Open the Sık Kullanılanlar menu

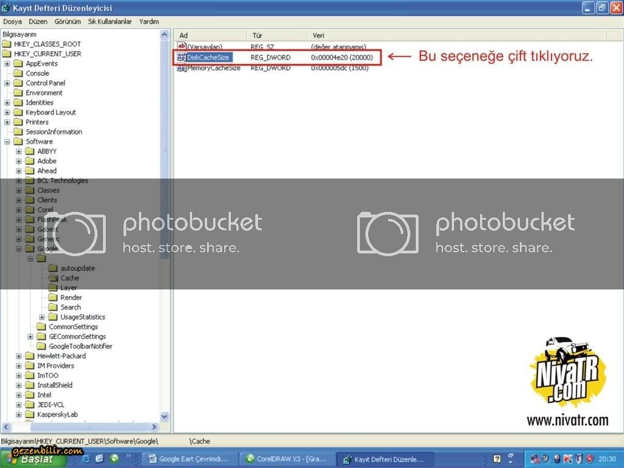[110, 21]
